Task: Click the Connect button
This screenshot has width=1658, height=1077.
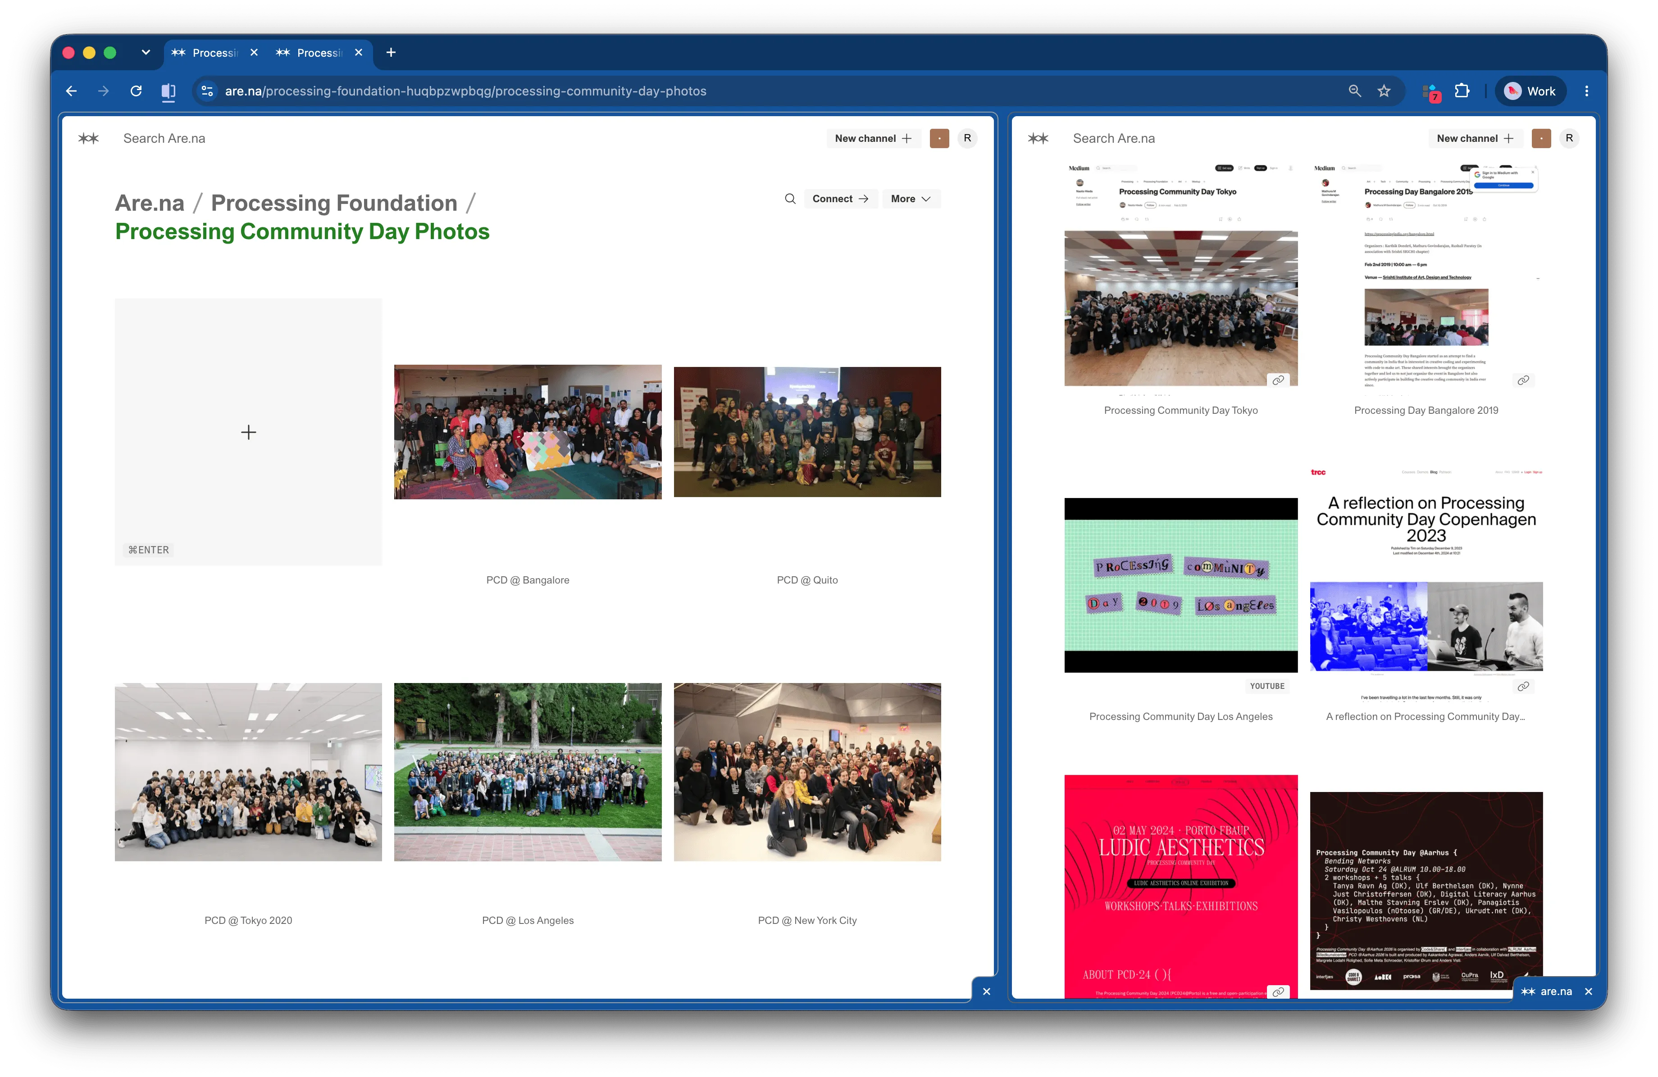Action: point(840,199)
